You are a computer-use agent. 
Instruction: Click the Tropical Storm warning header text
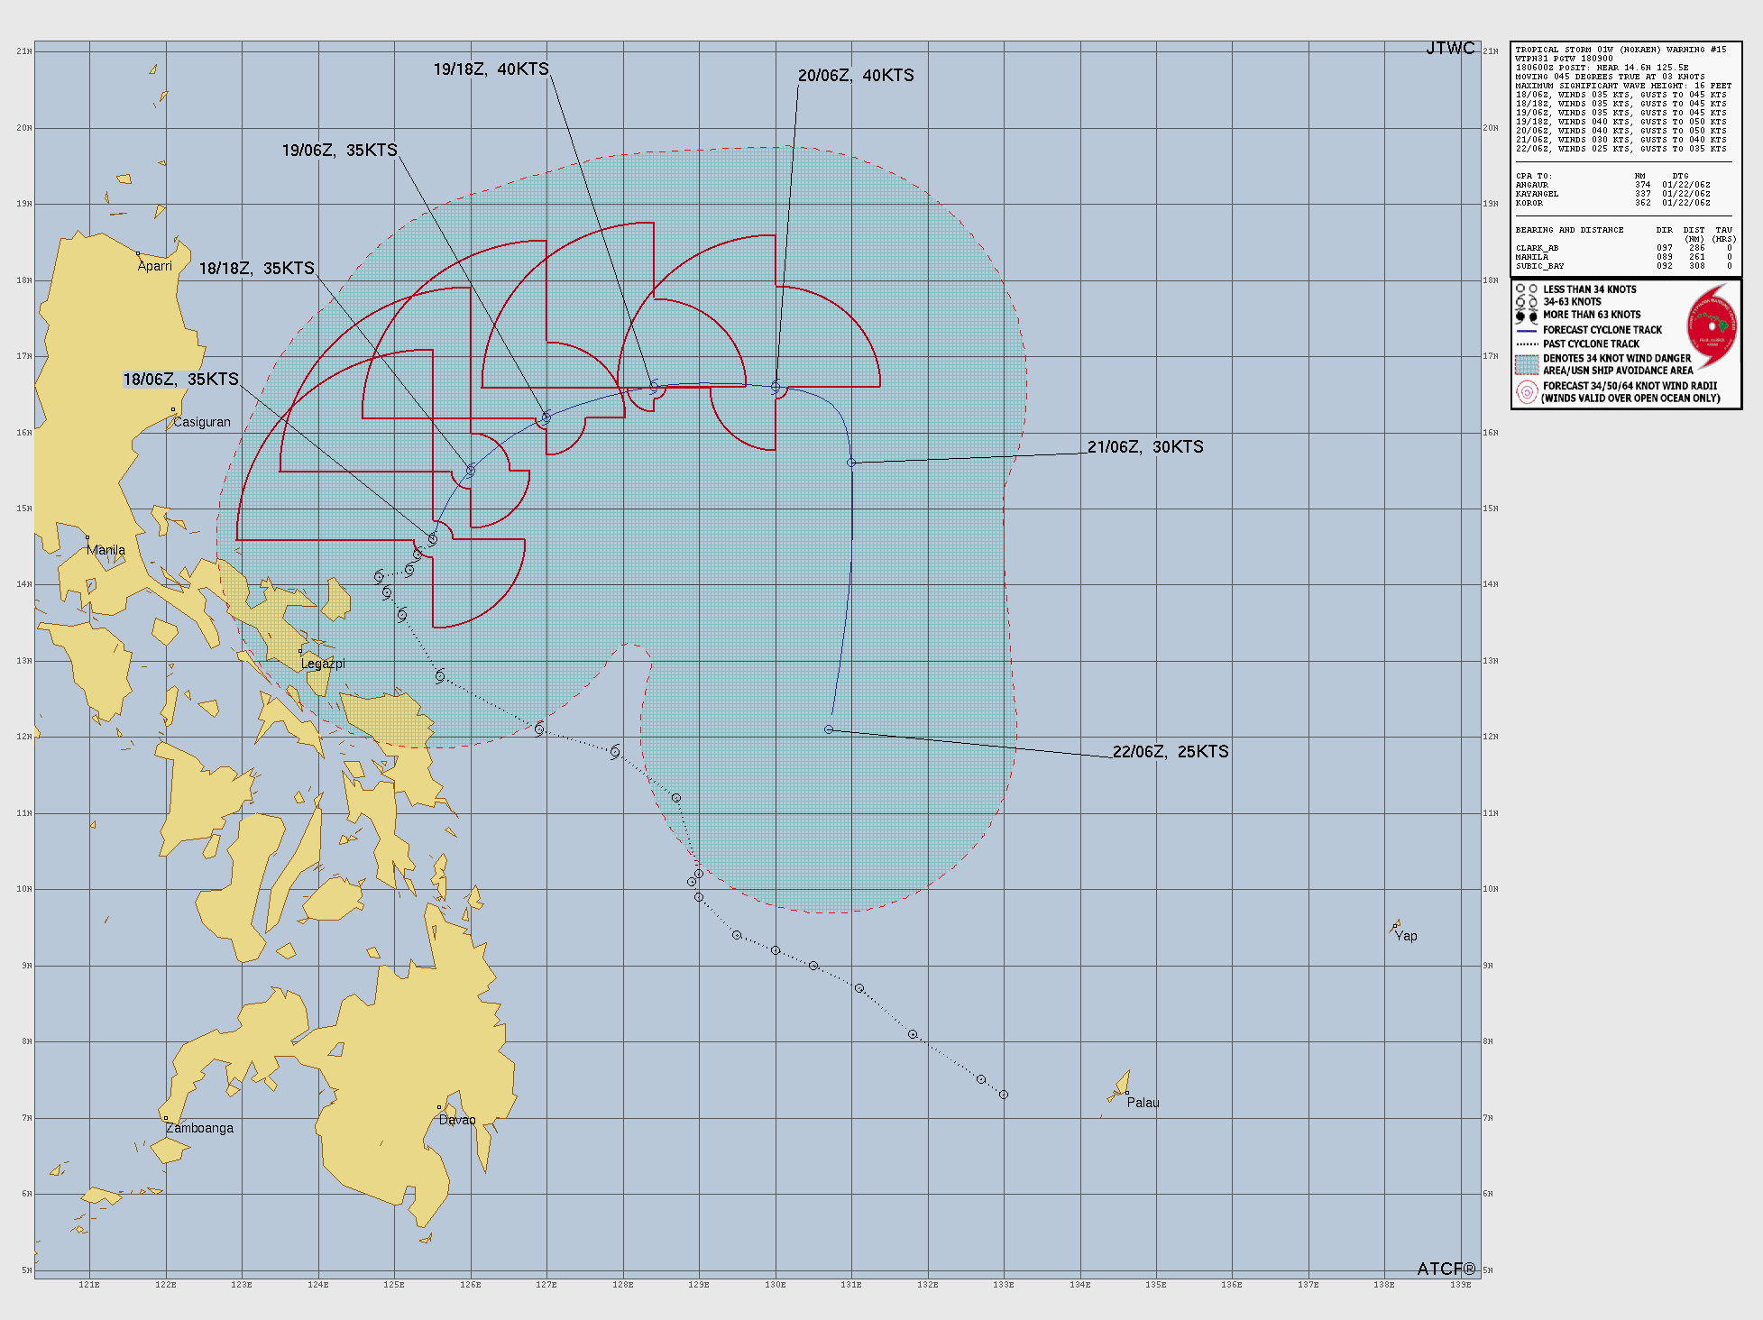click(x=1621, y=50)
